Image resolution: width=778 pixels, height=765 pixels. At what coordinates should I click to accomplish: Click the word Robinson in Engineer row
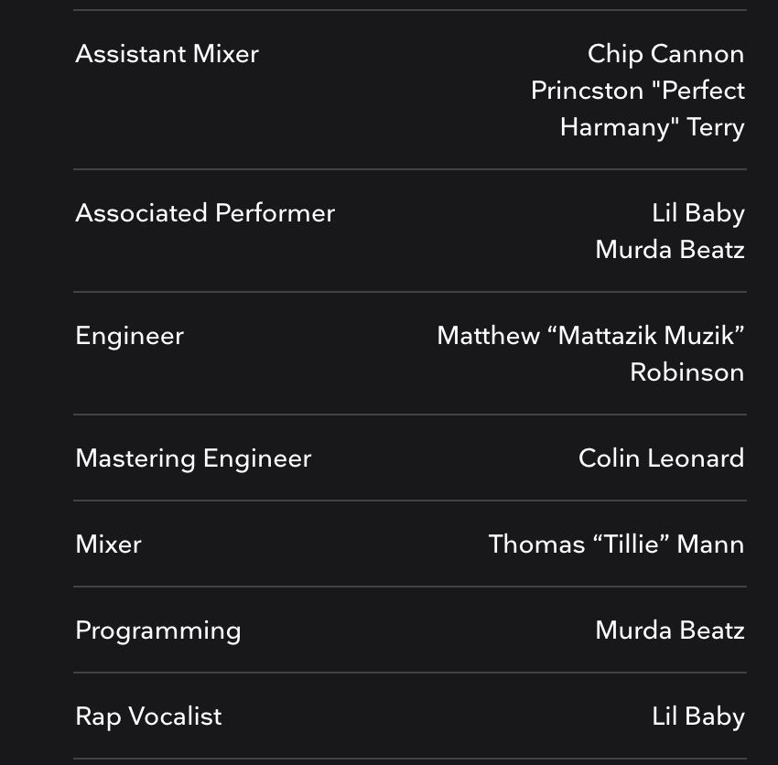point(687,372)
